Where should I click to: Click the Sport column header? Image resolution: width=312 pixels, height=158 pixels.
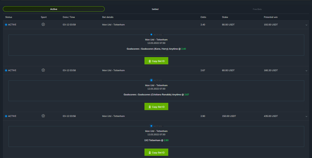44,17
